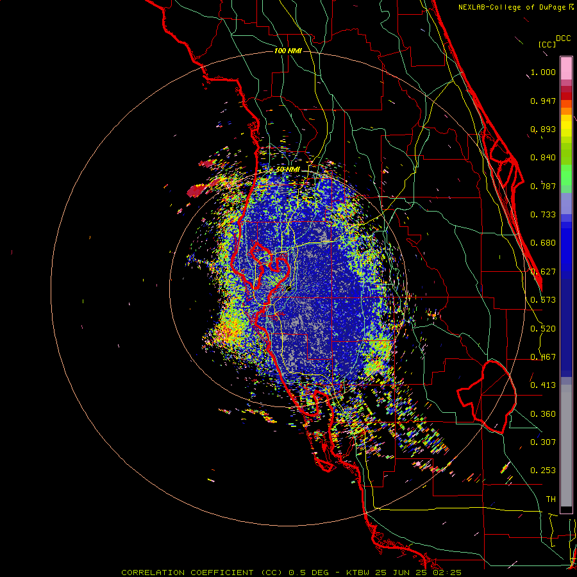Click the 1.000 value on the color scale
The height and width of the screenshot is (577, 577).
pos(543,72)
